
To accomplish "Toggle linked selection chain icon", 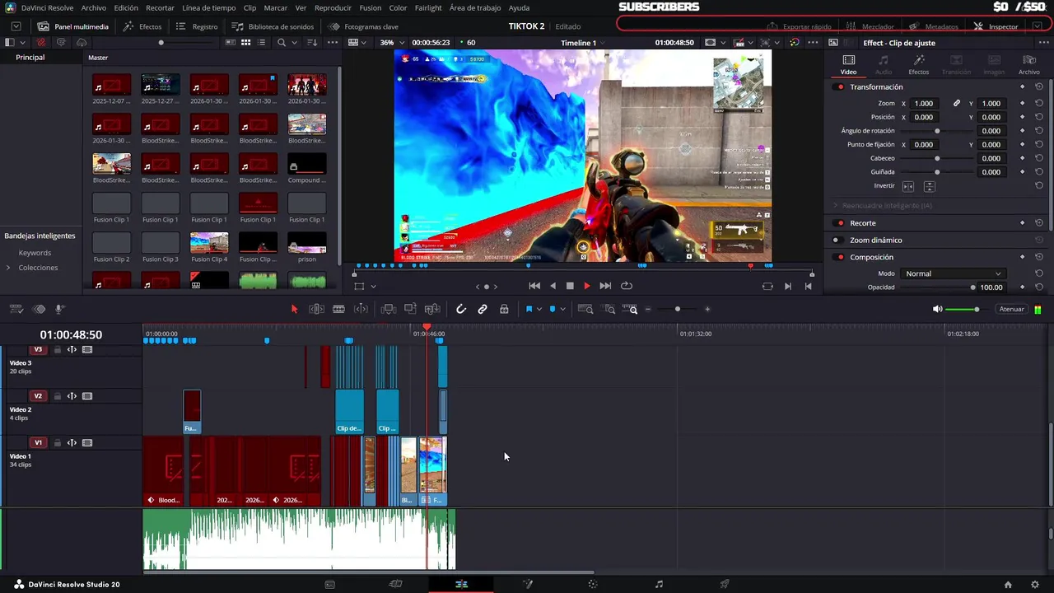I will (483, 309).
